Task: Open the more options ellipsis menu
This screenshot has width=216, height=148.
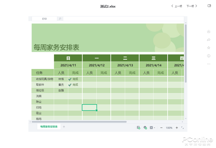Action: pos(209,64)
